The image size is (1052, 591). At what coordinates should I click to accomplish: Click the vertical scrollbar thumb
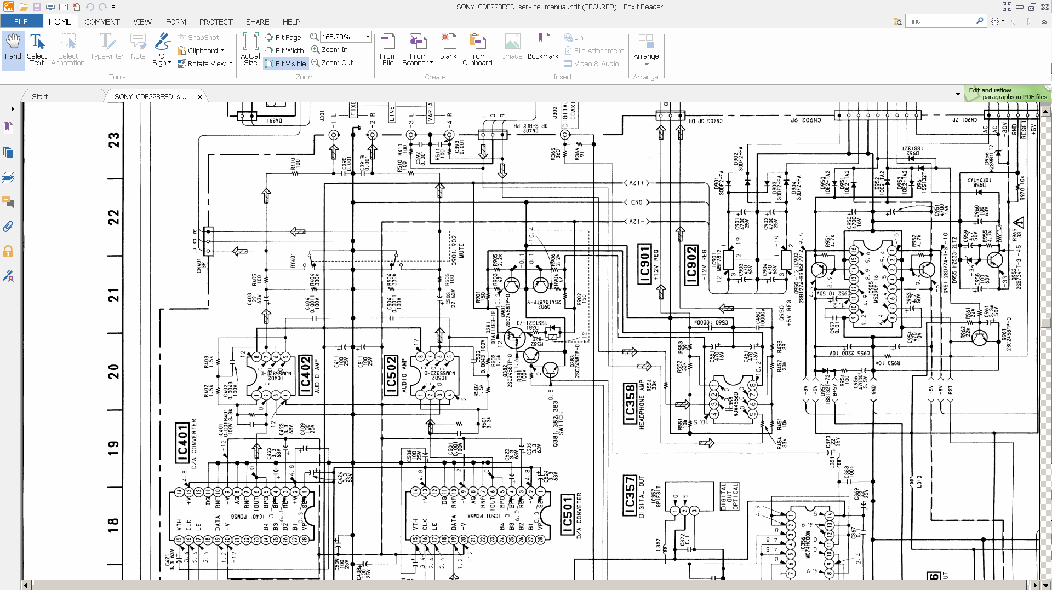pyautogui.click(x=1045, y=323)
